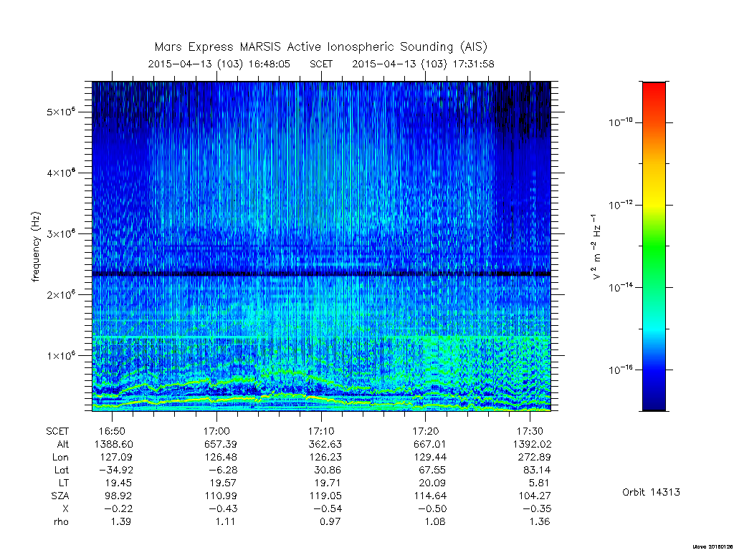
Task: Click the 16:50 time tick label
Action: click(112, 431)
